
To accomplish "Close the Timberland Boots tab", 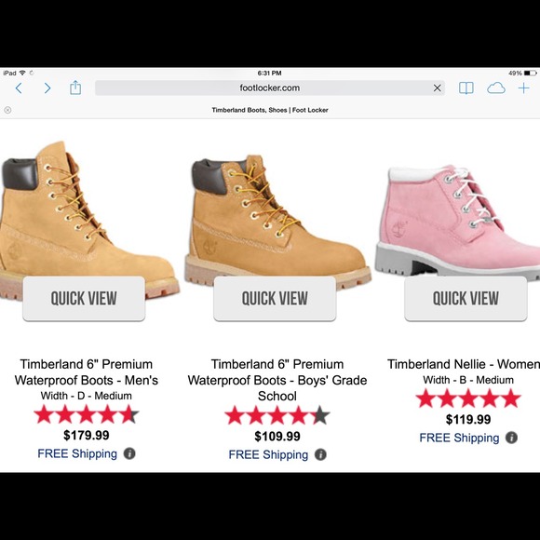I will 7,110.
